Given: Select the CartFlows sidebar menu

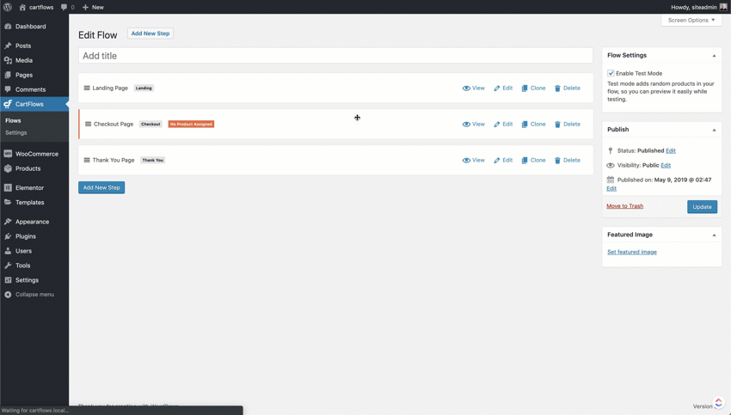Looking at the screenshot, I should tap(34, 104).
